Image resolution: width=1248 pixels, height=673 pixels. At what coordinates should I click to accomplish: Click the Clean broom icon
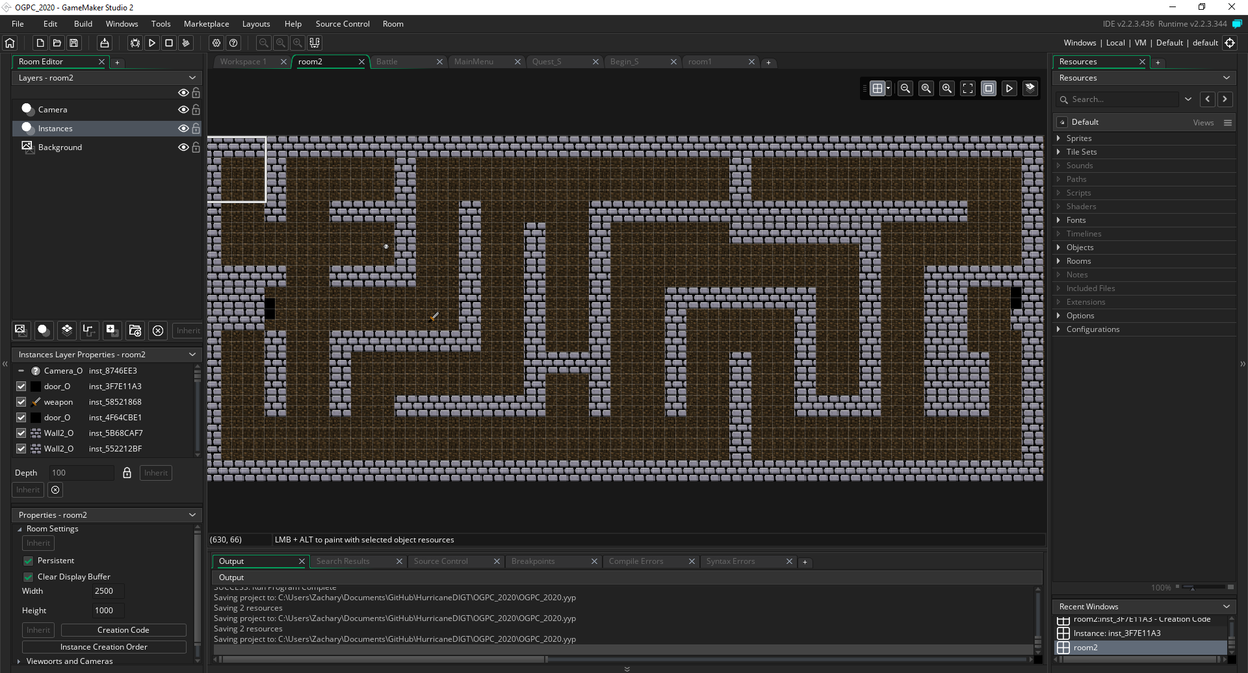[186, 43]
